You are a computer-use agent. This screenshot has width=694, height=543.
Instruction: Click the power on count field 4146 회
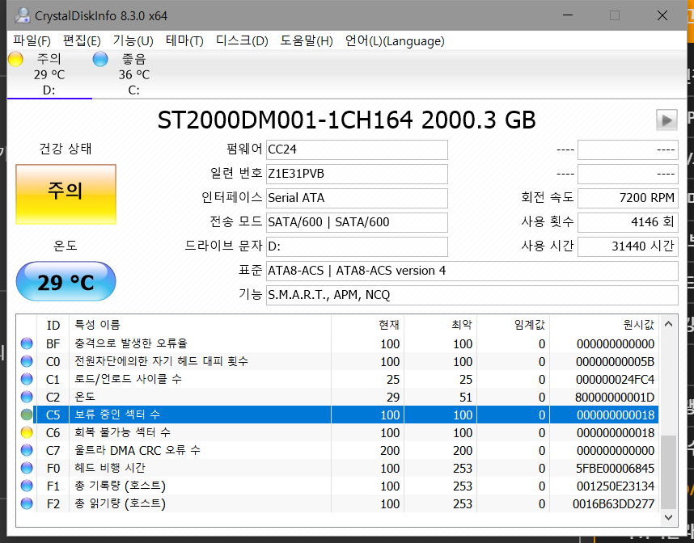click(x=628, y=222)
